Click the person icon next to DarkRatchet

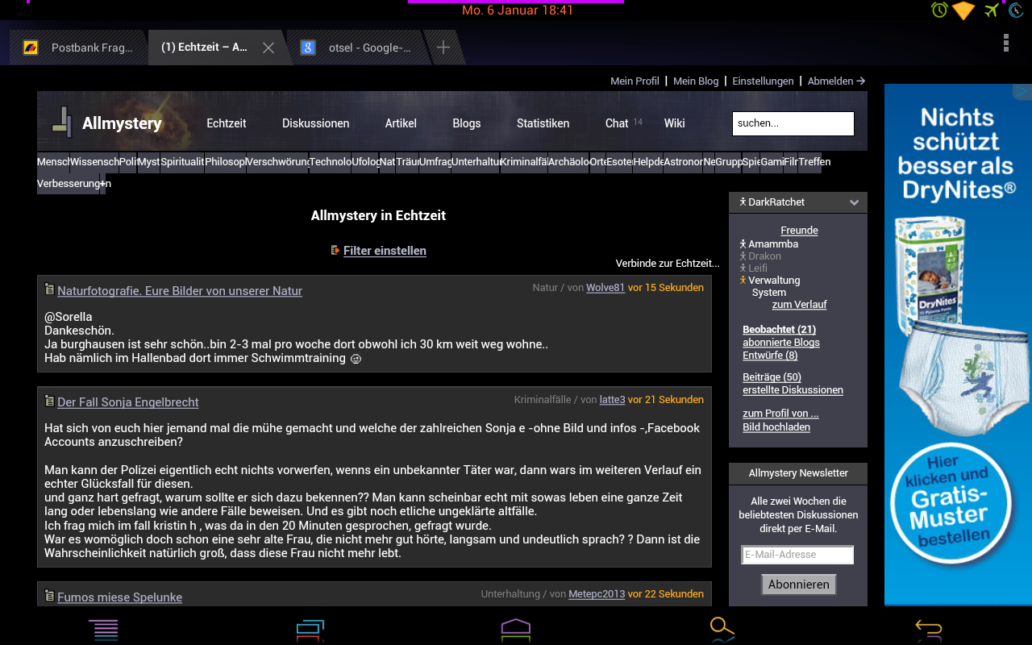pyautogui.click(x=743, y=202)
